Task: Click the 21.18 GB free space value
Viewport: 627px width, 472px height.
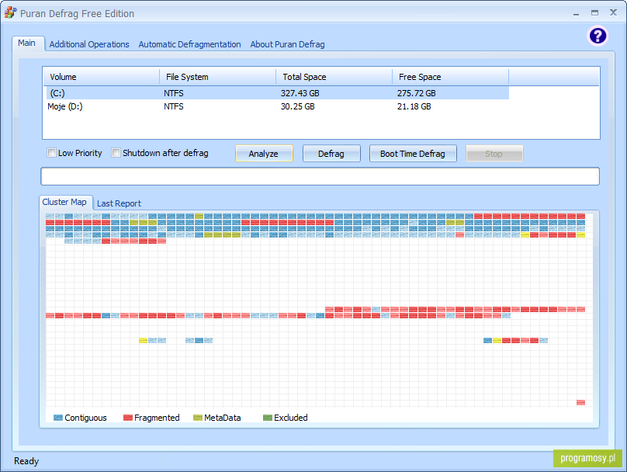Action: point(414,106)
